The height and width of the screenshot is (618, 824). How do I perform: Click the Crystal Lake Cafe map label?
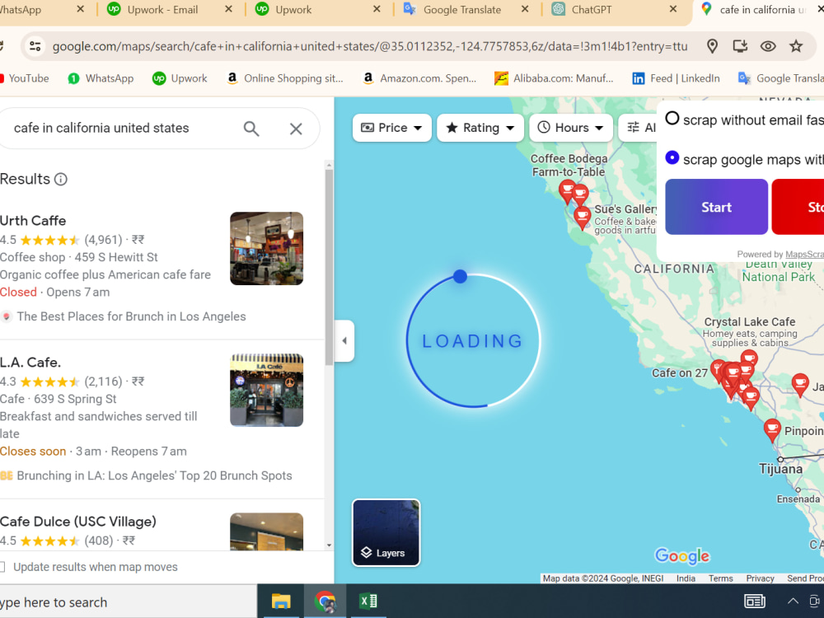[750, 322]
